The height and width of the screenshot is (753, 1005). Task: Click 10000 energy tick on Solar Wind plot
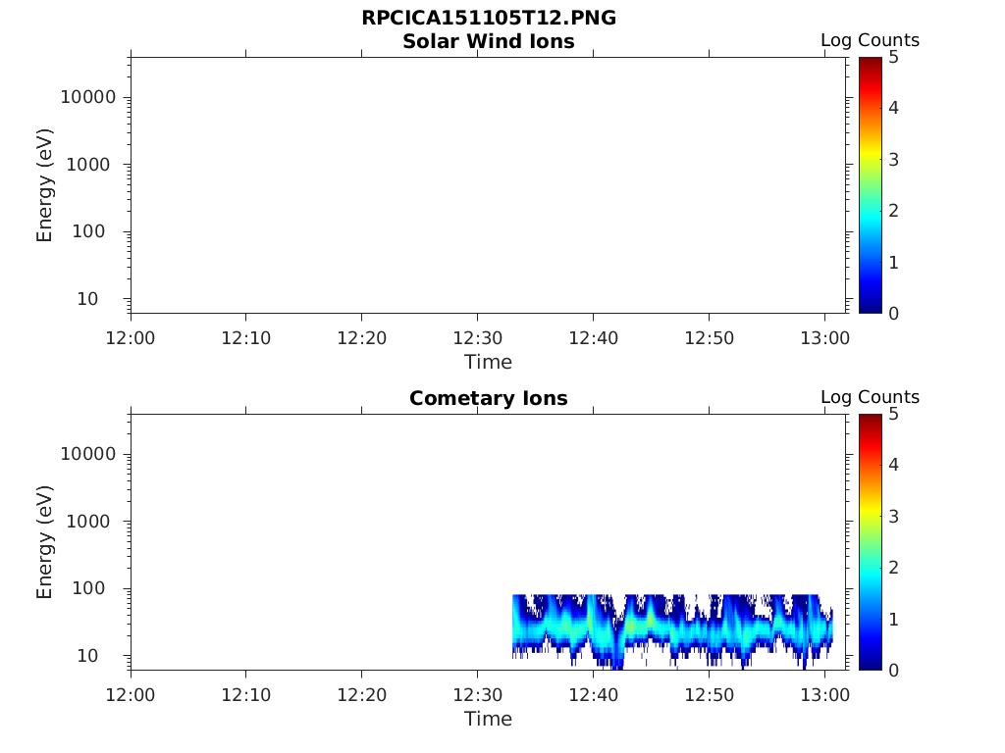click(88, 97)
